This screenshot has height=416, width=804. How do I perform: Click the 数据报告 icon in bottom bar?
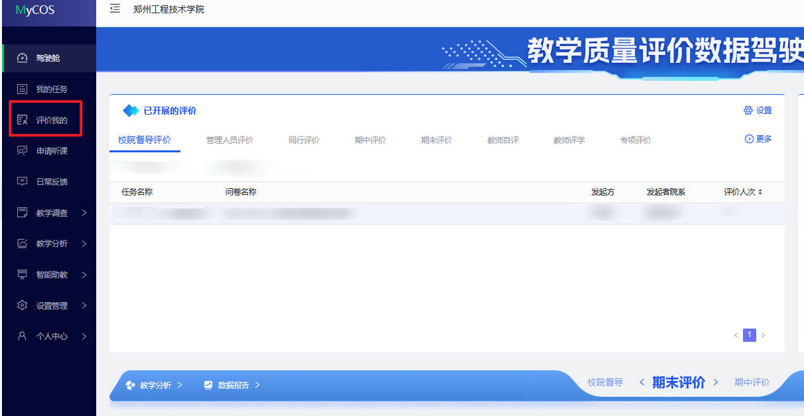[208, 385]
